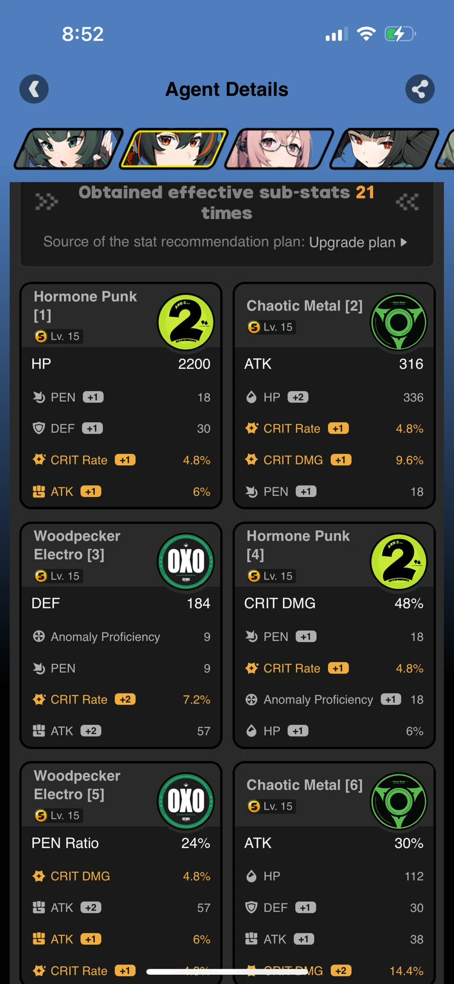This screenshot has height=984, width=454.
Task: Select the pink-haired agent with glasses
Action: tap(279, 149)
